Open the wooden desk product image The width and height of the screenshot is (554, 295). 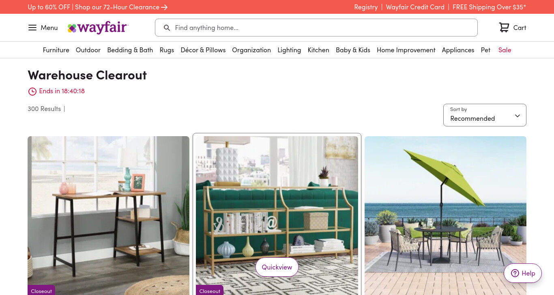(x=108, y=216)
